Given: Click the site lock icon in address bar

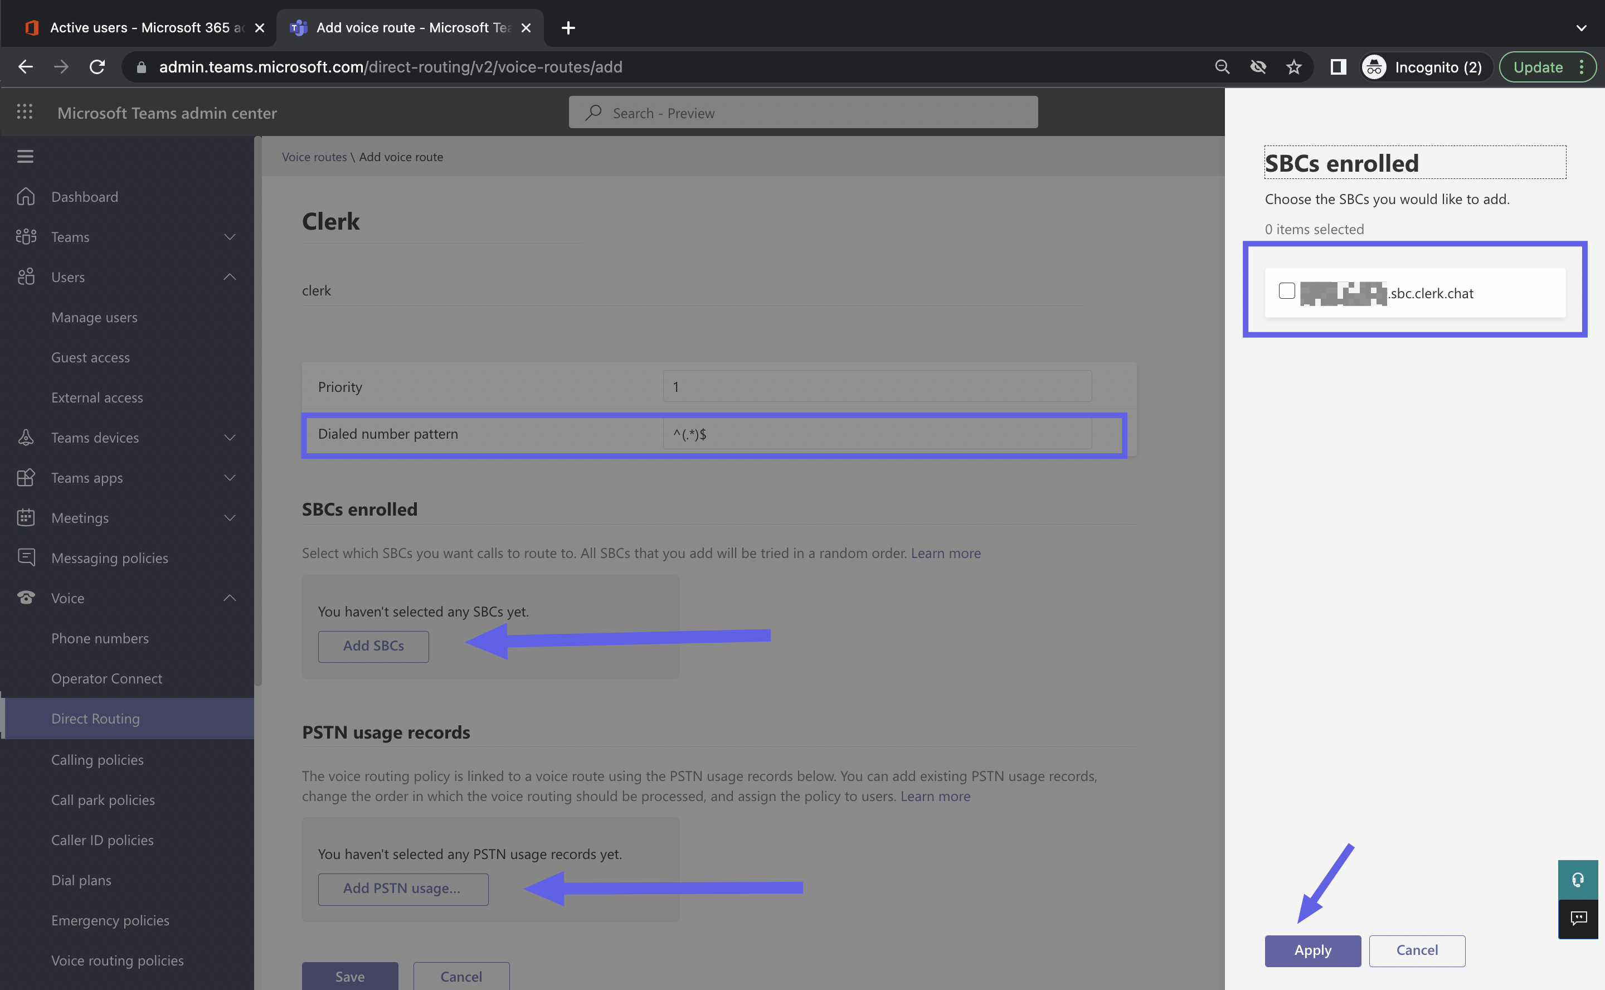Looking at the screenshot, I should coord(141,67).
